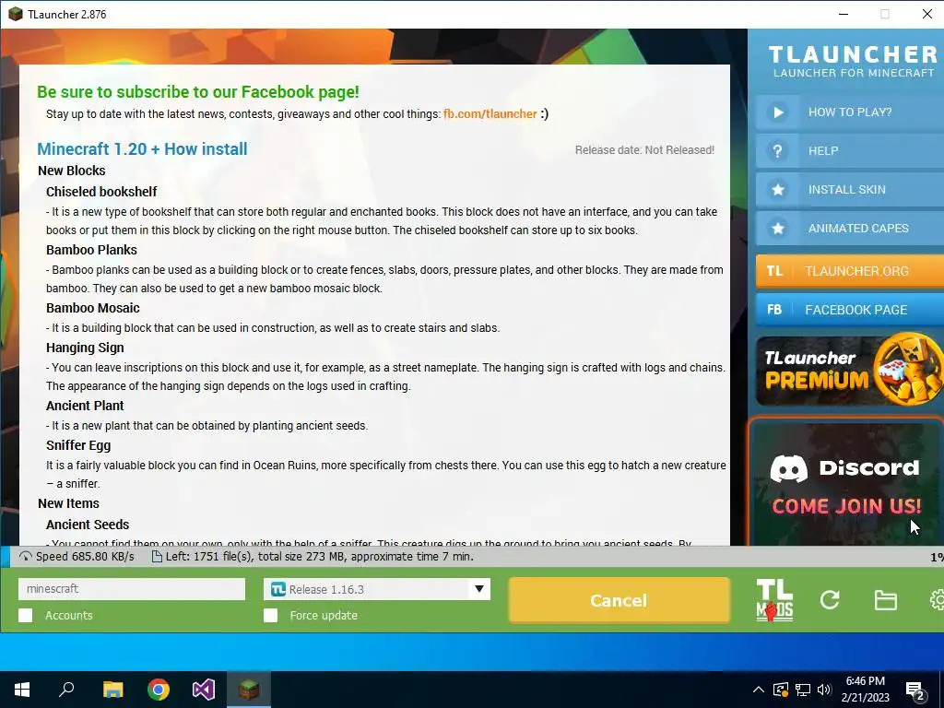Click the Release date: Not Released text
This screenshot has height=708, width=944.
644,150
